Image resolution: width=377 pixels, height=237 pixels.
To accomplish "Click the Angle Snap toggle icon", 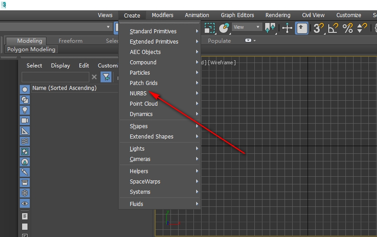I will point(333,28).
